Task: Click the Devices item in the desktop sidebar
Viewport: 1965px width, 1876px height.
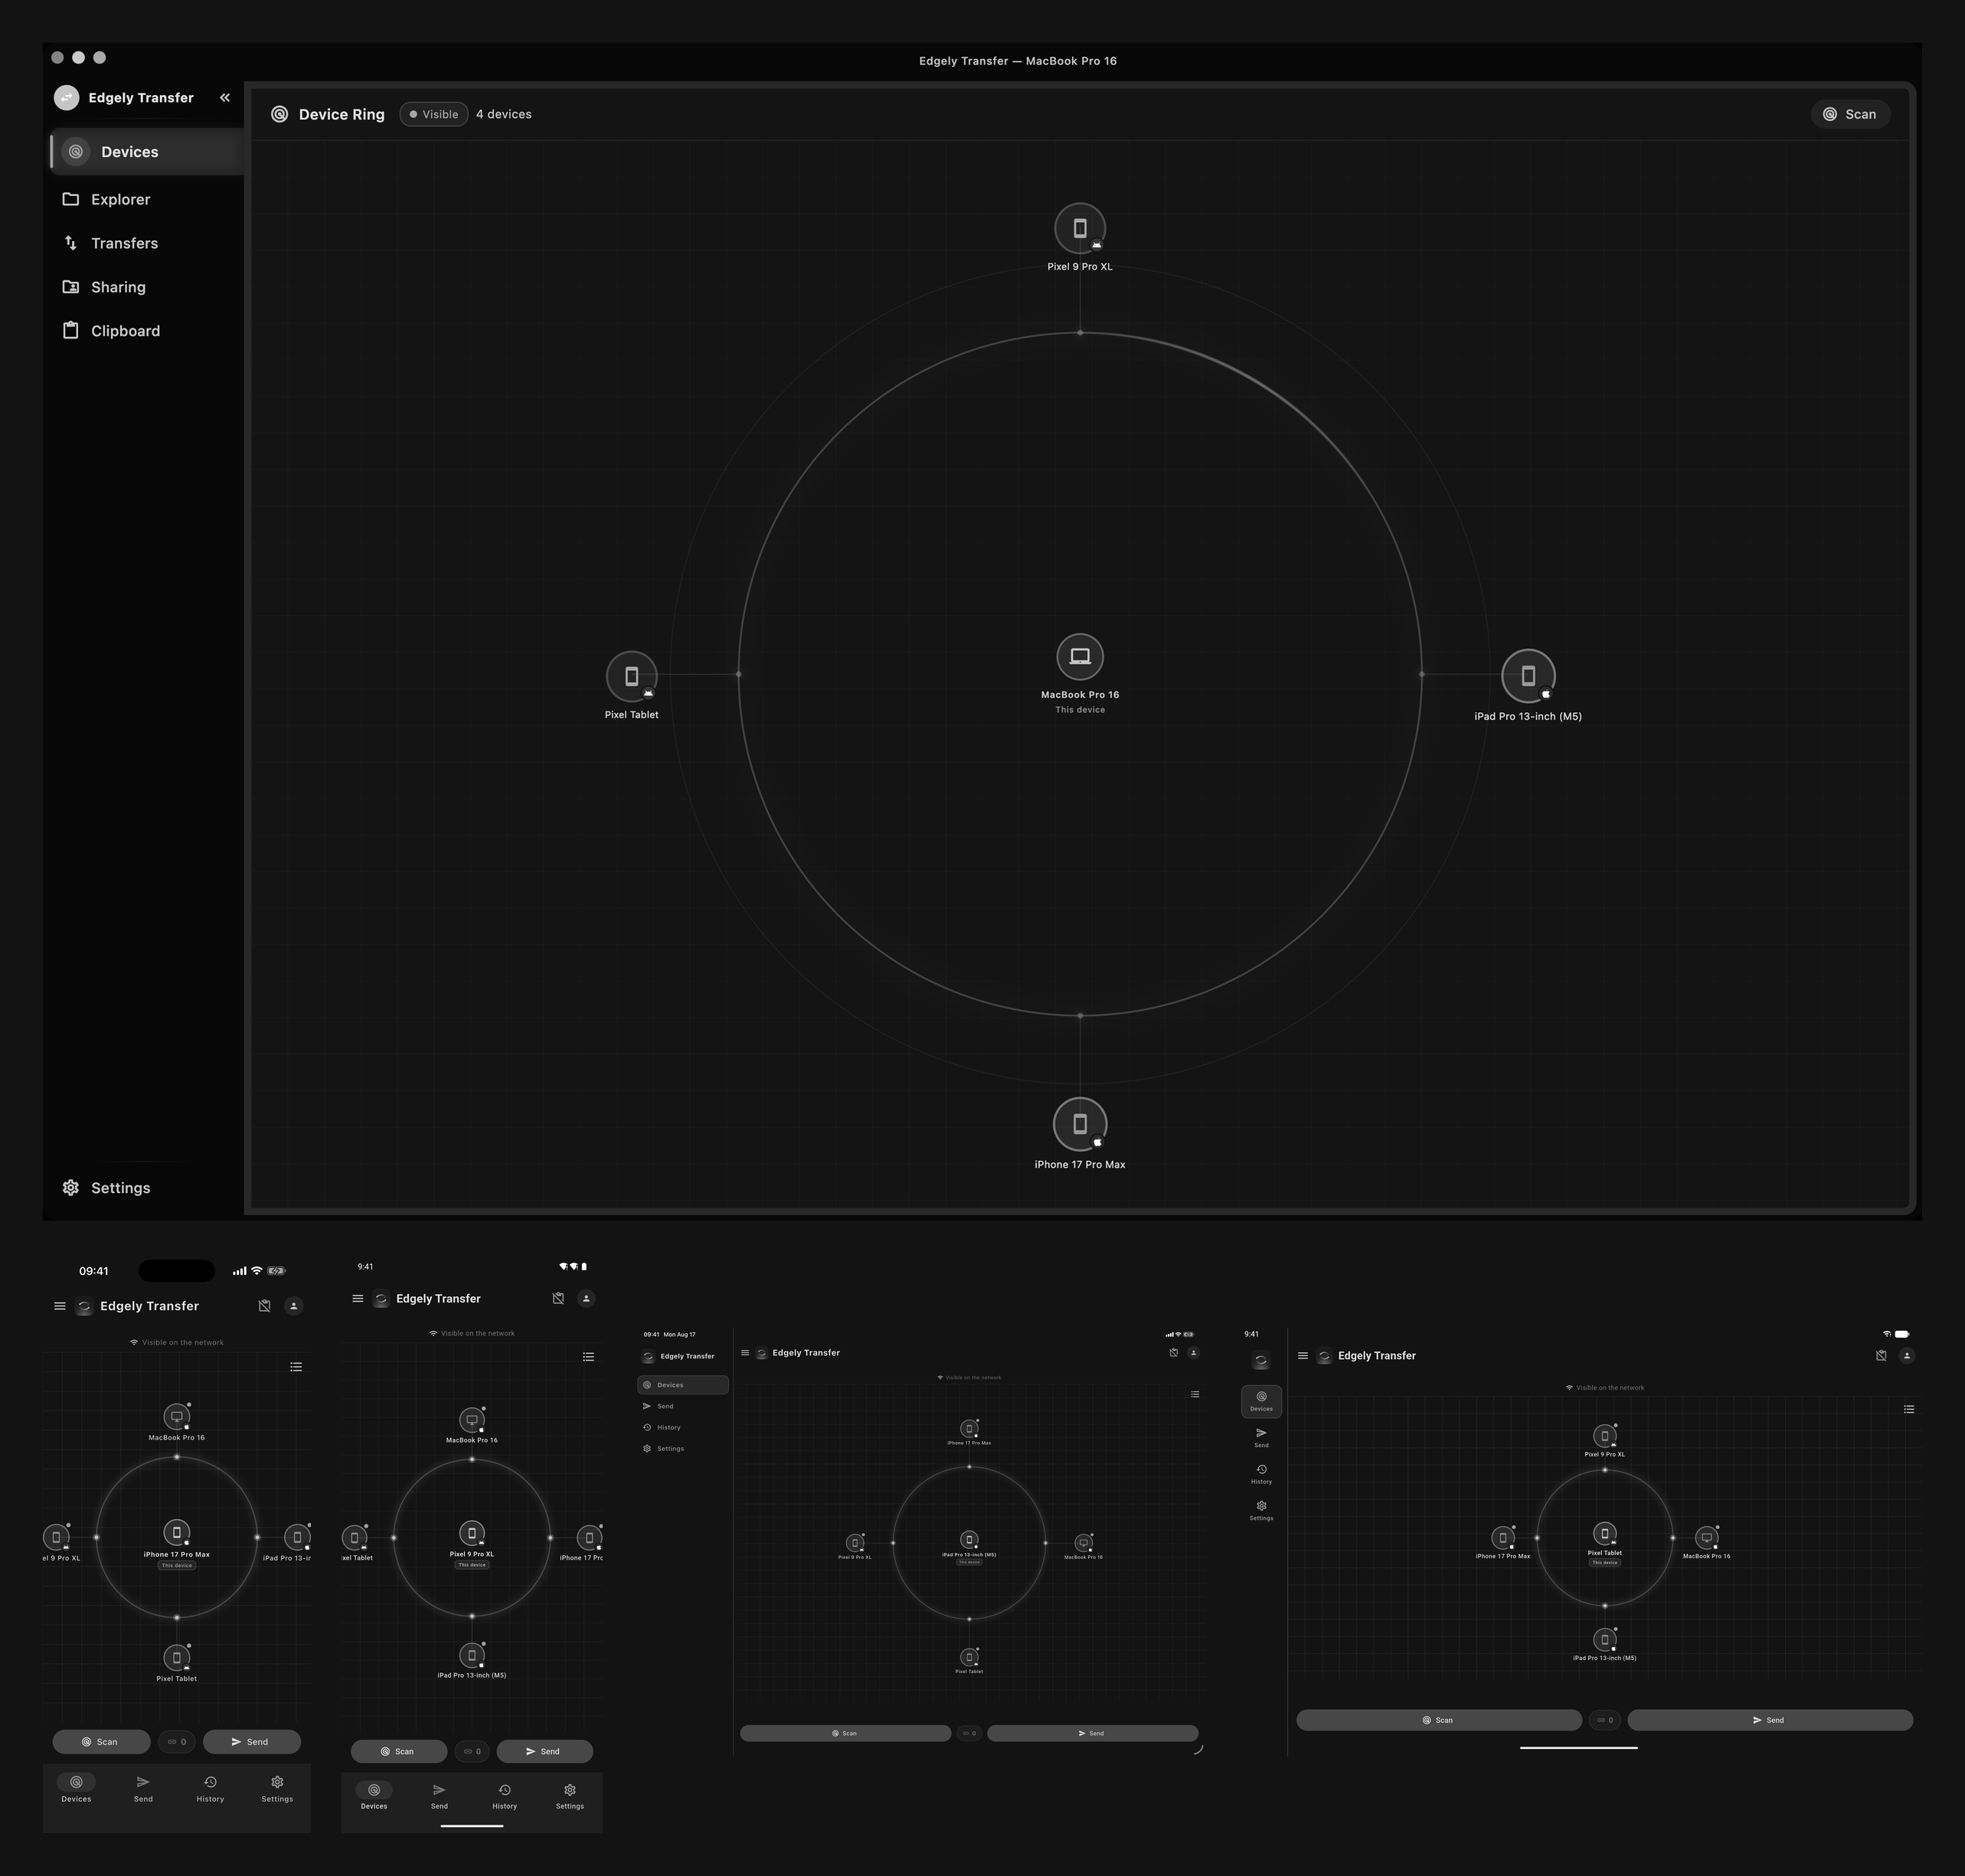Action: [x=146, y=152]
